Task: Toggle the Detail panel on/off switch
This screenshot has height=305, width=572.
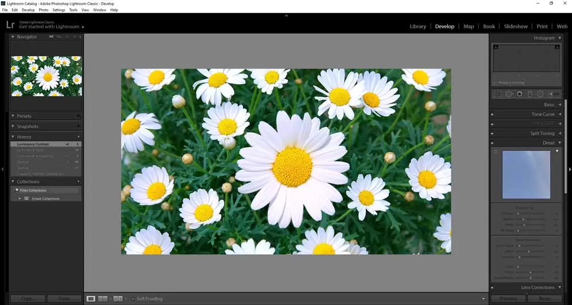Action: 492,143
